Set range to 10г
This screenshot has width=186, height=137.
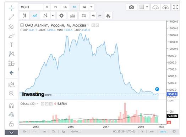pos(24,131)
